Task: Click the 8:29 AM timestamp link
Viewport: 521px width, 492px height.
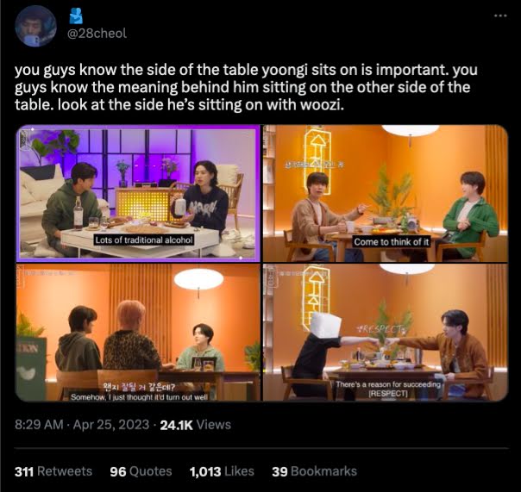Action: click(39, 425)
